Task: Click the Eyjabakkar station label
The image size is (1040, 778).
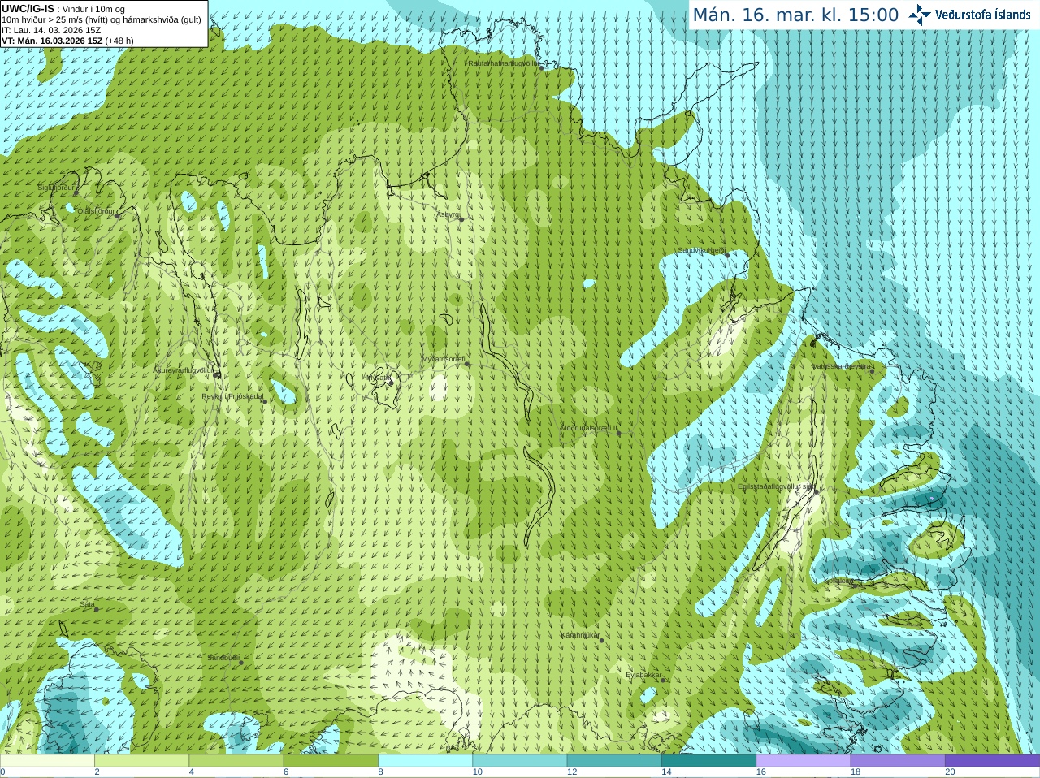Action: (x=644, y=675)
